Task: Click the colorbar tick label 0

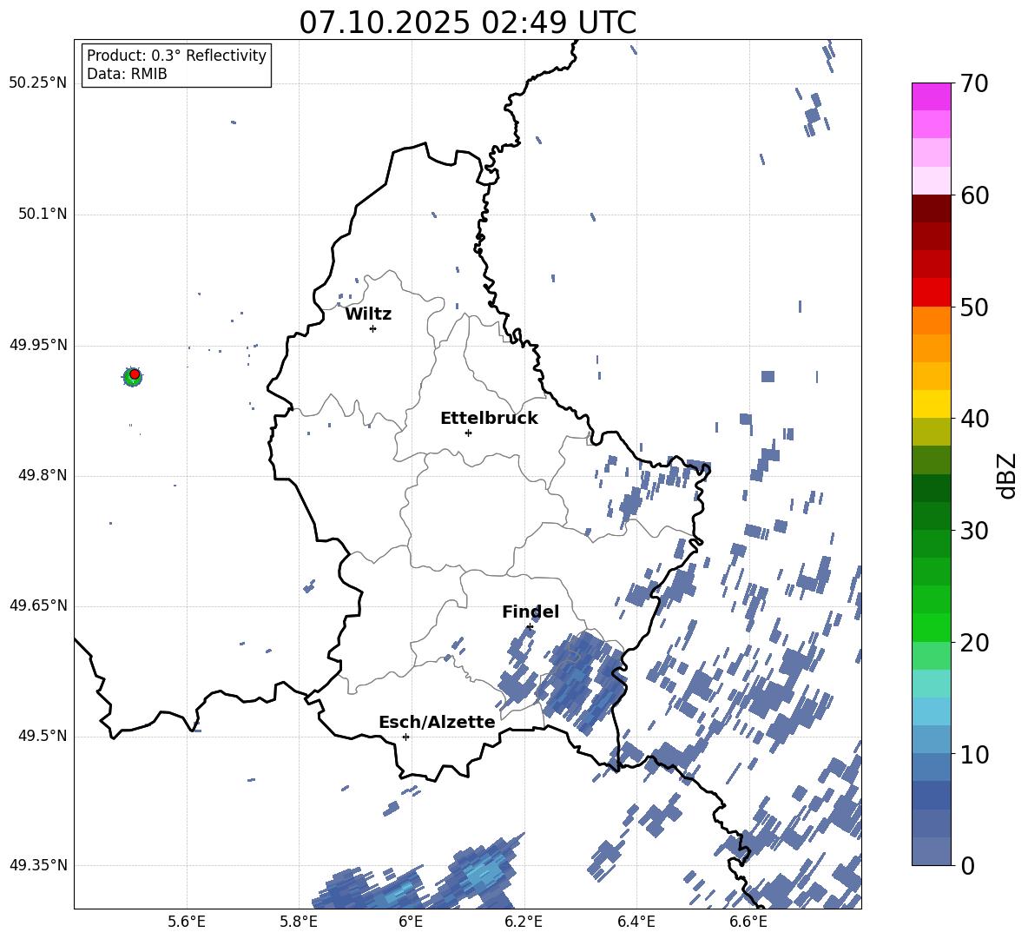Action: coord(967,865)
